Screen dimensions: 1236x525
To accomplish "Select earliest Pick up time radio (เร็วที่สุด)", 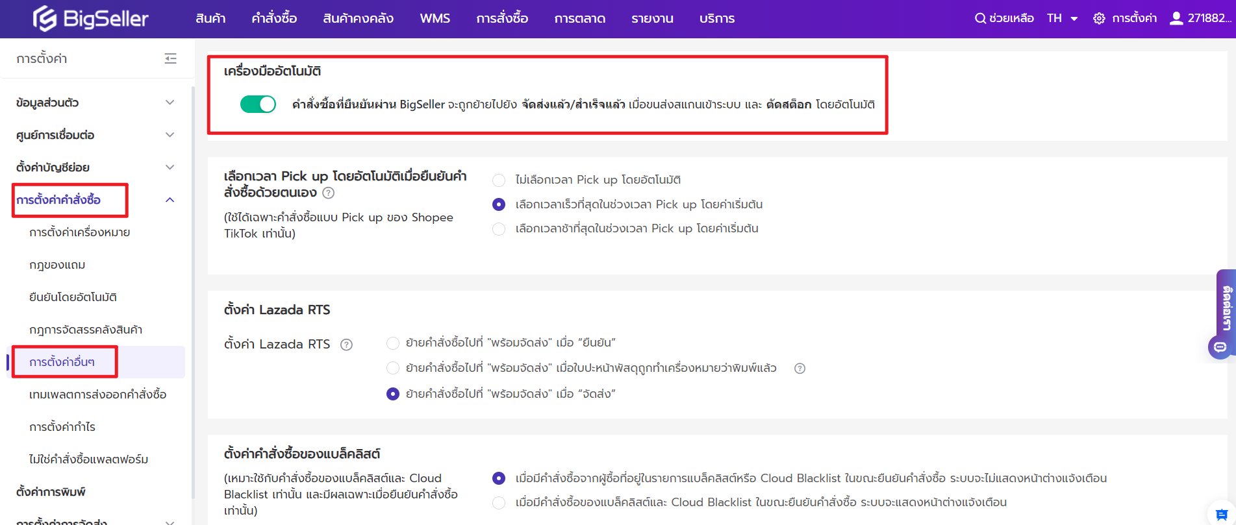I will click(499, 204).
